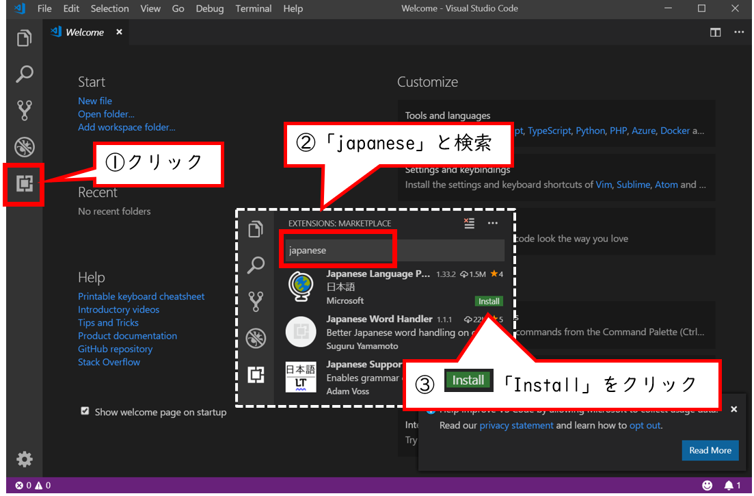This screenshot has height=496, width=754.
Task: Clear extensions search results icon
Action: point(469,223)
